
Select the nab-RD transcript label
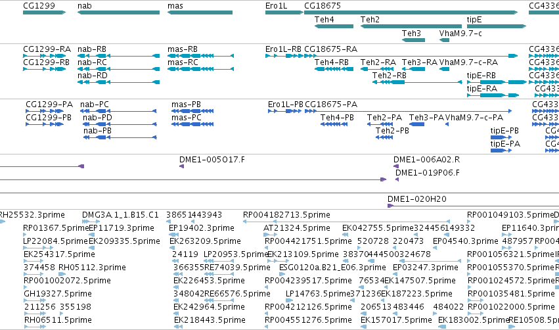[x=93, y=76]
